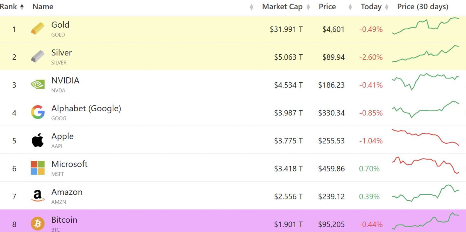466x232 pixels.
Task: Sort by Today change arrows
Action: coord(386,7)
